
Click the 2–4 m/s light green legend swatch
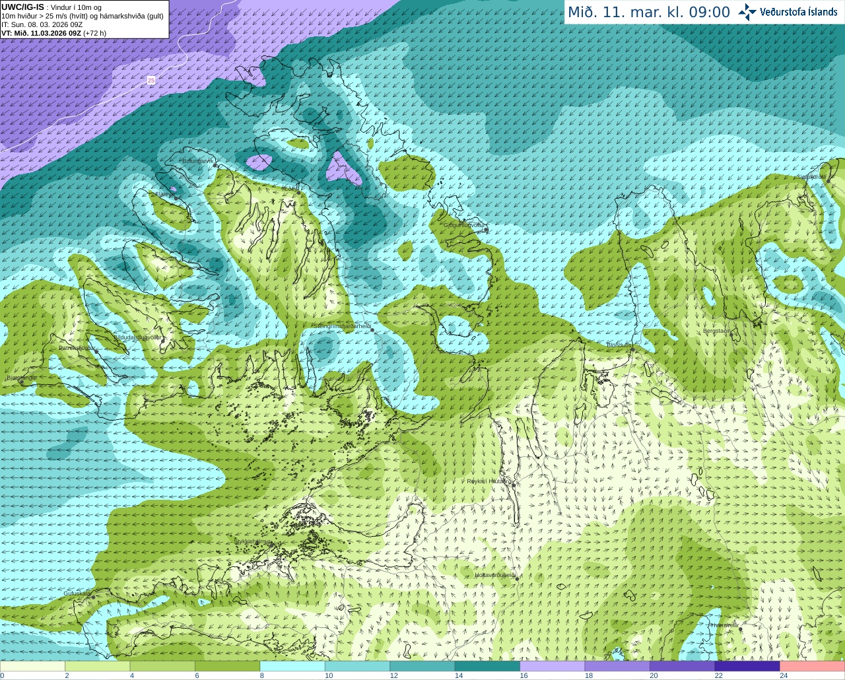pos(97,666)
